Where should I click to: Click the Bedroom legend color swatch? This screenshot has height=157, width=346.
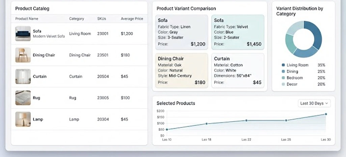point(283,78)
